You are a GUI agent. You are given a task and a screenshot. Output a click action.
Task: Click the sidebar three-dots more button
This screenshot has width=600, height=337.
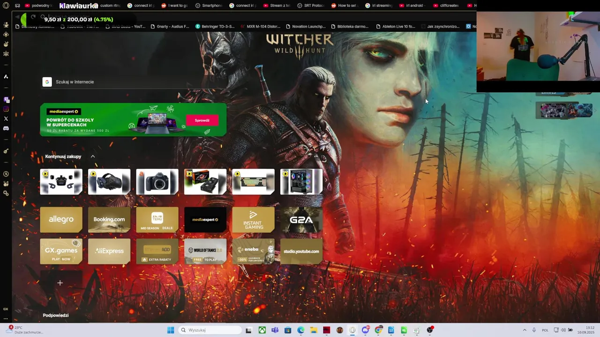pos(6,319)
